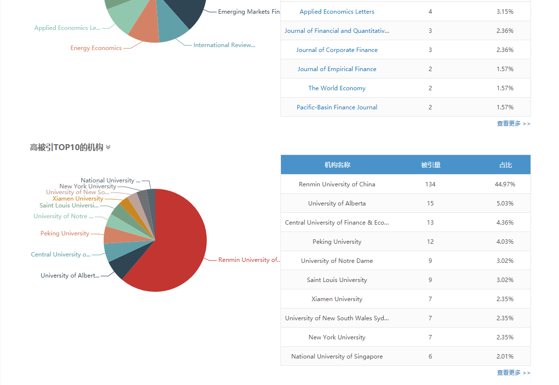
Task: Click the 机构名称 column header
Action: (337, 165)
